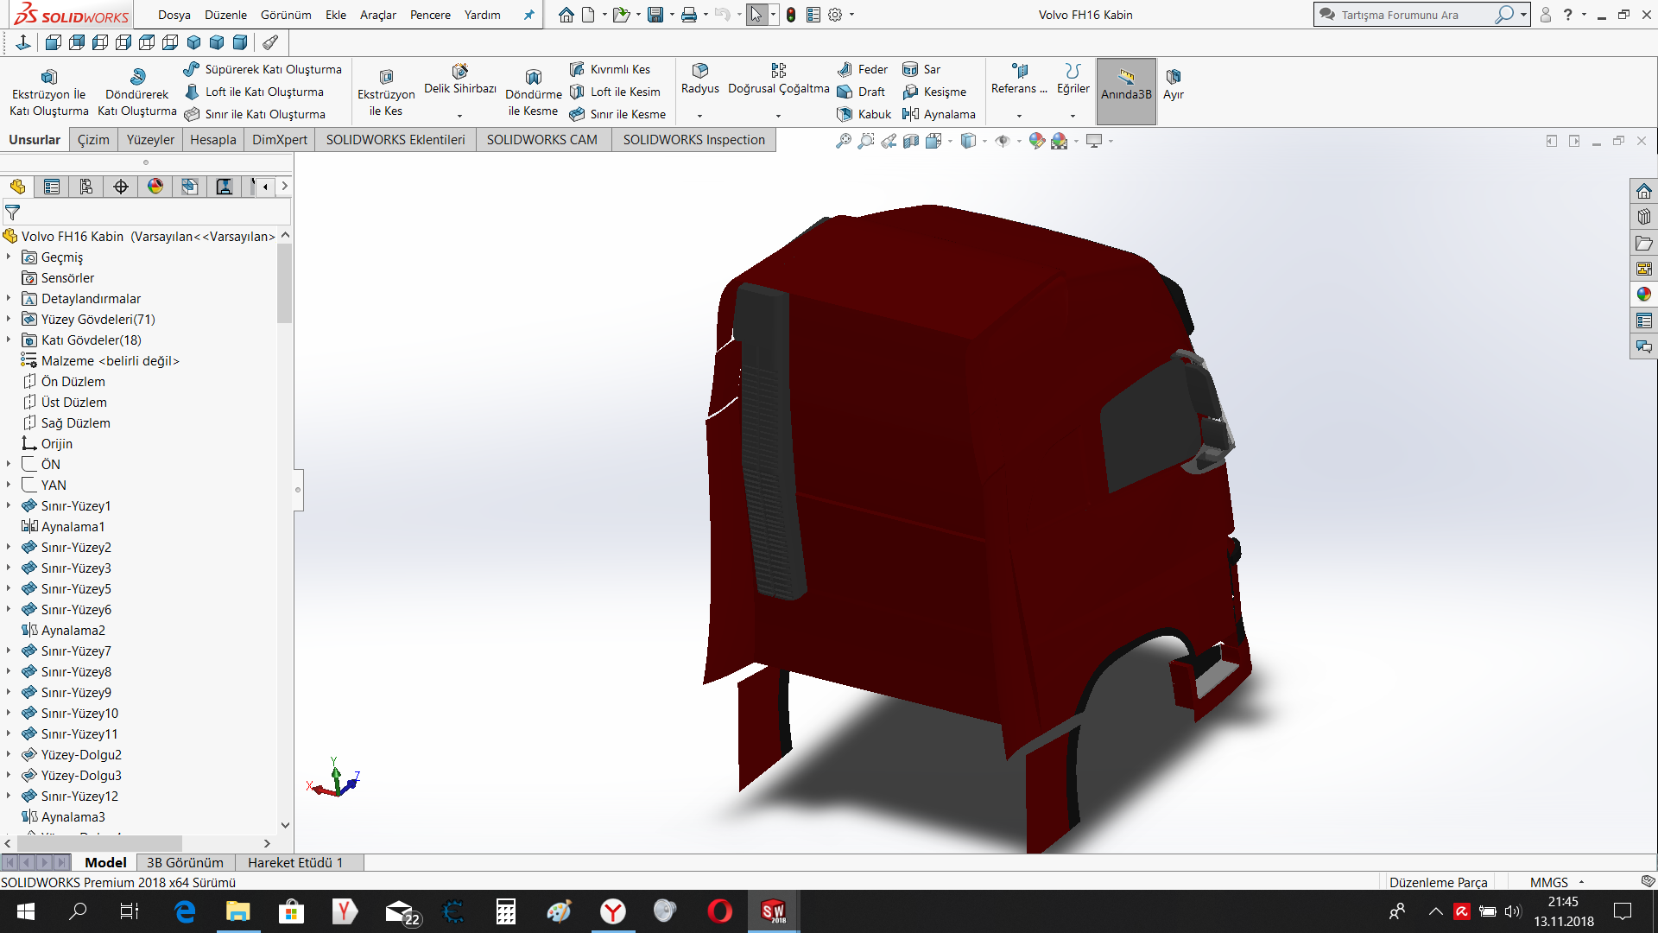Toggle the flashlight view focus icon

pyautogui.click(x=270, y=42)
